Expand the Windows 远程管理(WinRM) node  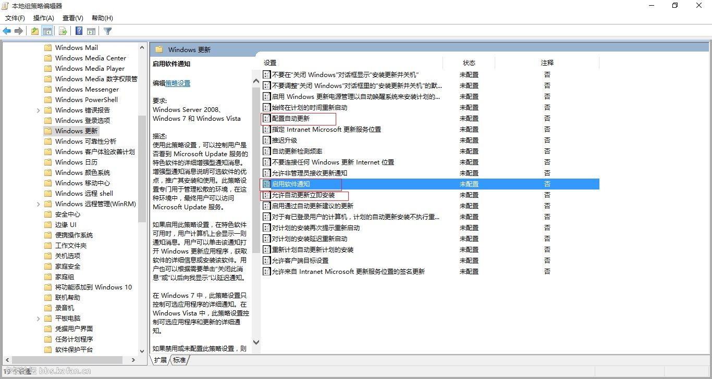click(38, 204)
